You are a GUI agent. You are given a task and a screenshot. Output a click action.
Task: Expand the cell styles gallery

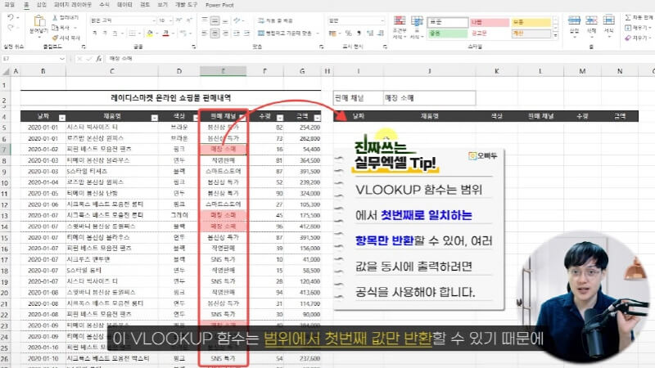(555, 36)
